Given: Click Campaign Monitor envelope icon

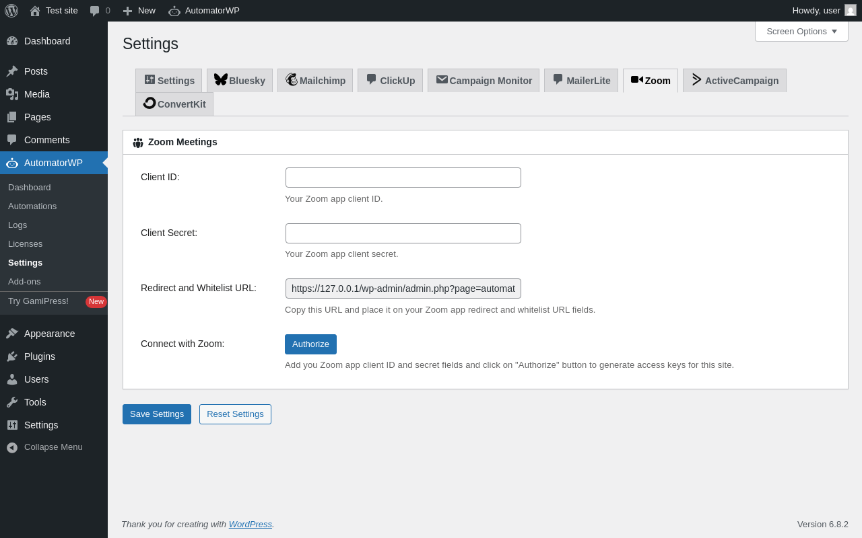Looking at the screenshot, I should (x=442, y=79).
